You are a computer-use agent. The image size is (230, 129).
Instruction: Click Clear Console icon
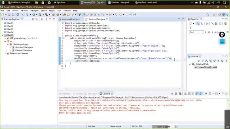click(185, 94)
